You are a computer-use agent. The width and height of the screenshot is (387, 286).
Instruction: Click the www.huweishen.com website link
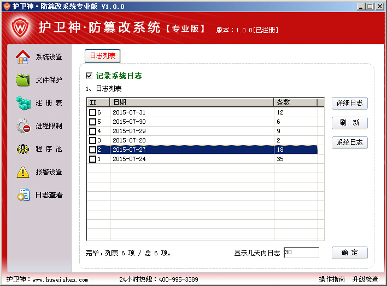[x=60, y=280]
